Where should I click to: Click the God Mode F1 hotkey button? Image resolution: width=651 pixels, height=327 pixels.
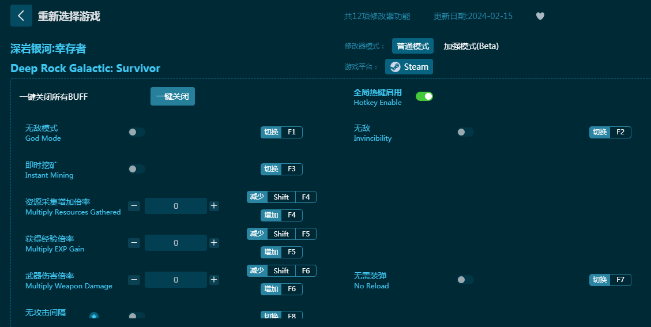[281, 132]
